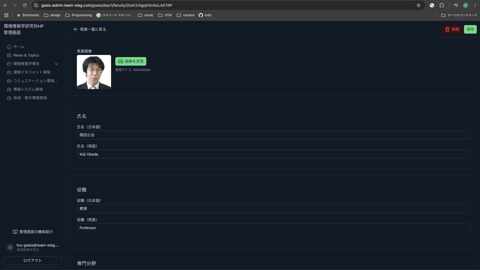Image resolution: width=480 pixels, height=270 pixels.
Task: Open the browser extensions puzzle icon
Action: [442, 5]
